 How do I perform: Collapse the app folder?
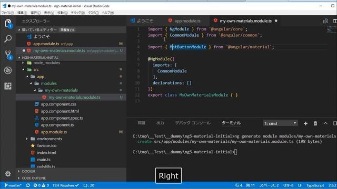pos(27,77)
